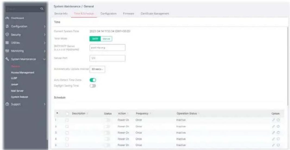
Task: Click "Once" frequency in schedule row 4
Action: point(139,139)
